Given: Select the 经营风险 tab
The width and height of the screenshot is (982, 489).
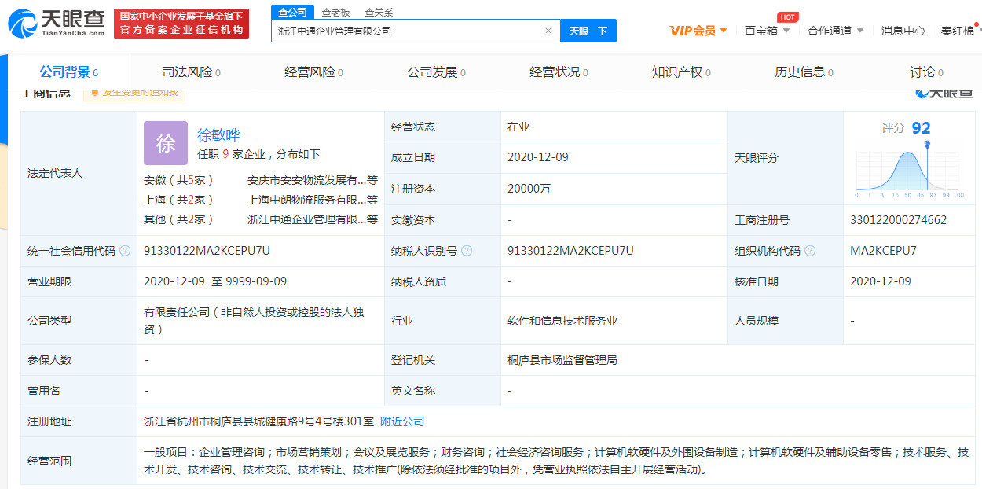Looking at the screenshot, I should pyautogui.click(x=313, y=72).
